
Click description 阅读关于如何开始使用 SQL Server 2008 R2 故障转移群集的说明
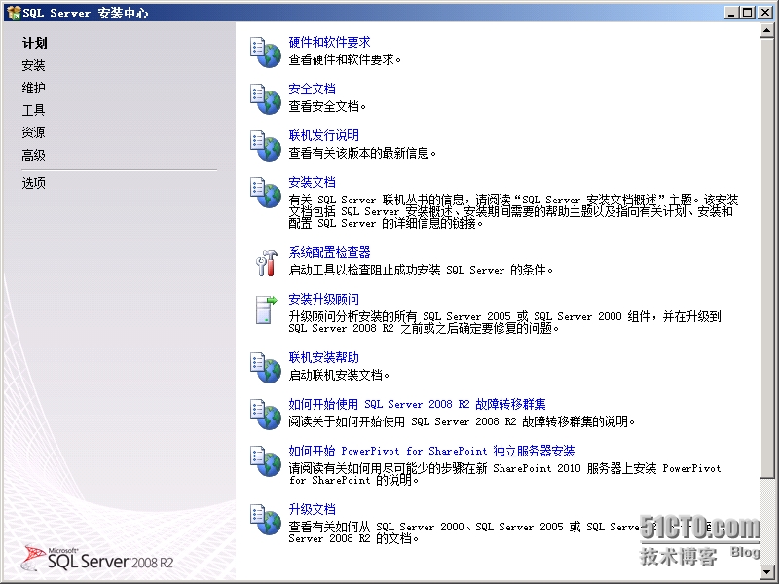[x=462, y=421]
